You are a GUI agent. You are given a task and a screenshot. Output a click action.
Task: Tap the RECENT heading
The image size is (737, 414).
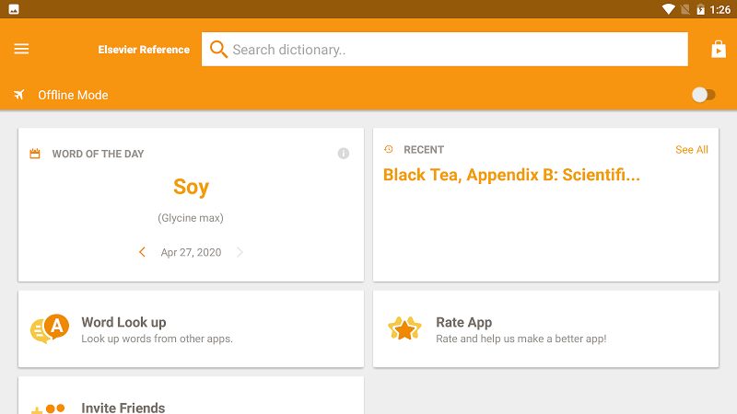[x=424, y=150]
